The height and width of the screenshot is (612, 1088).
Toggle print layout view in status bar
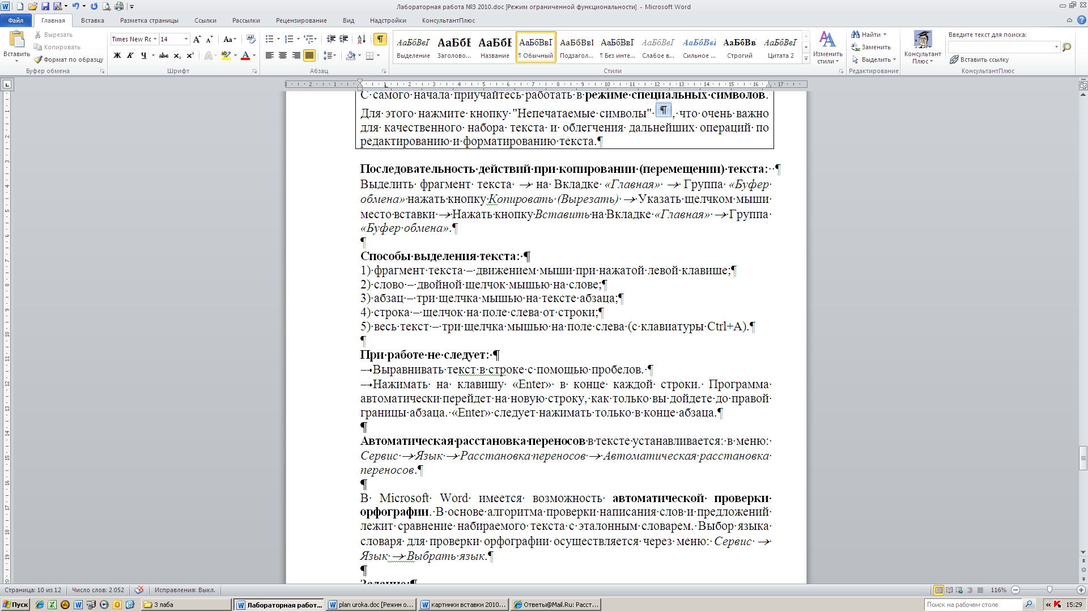click(x=939, y=590)
